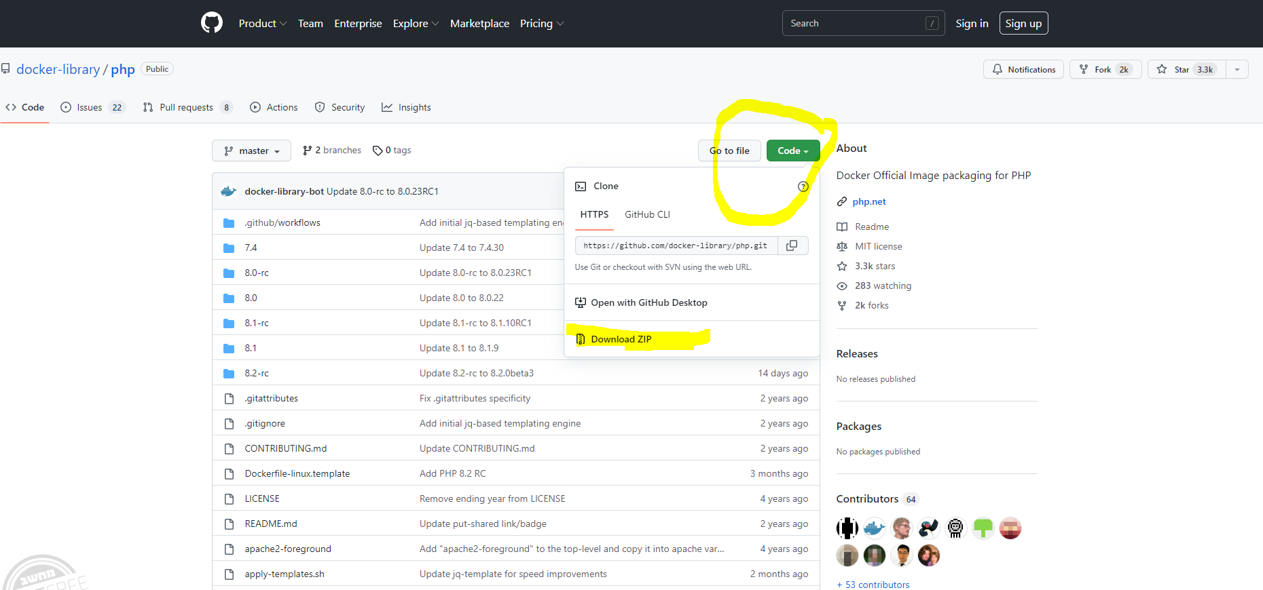View the 2k forks link
Screen dimensions: 1263x590
(x=871, y=305)
